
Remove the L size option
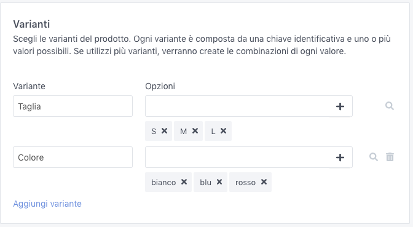click(x=223, y=131)
